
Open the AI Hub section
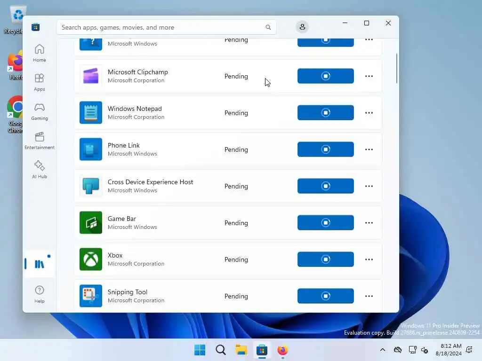40,170
